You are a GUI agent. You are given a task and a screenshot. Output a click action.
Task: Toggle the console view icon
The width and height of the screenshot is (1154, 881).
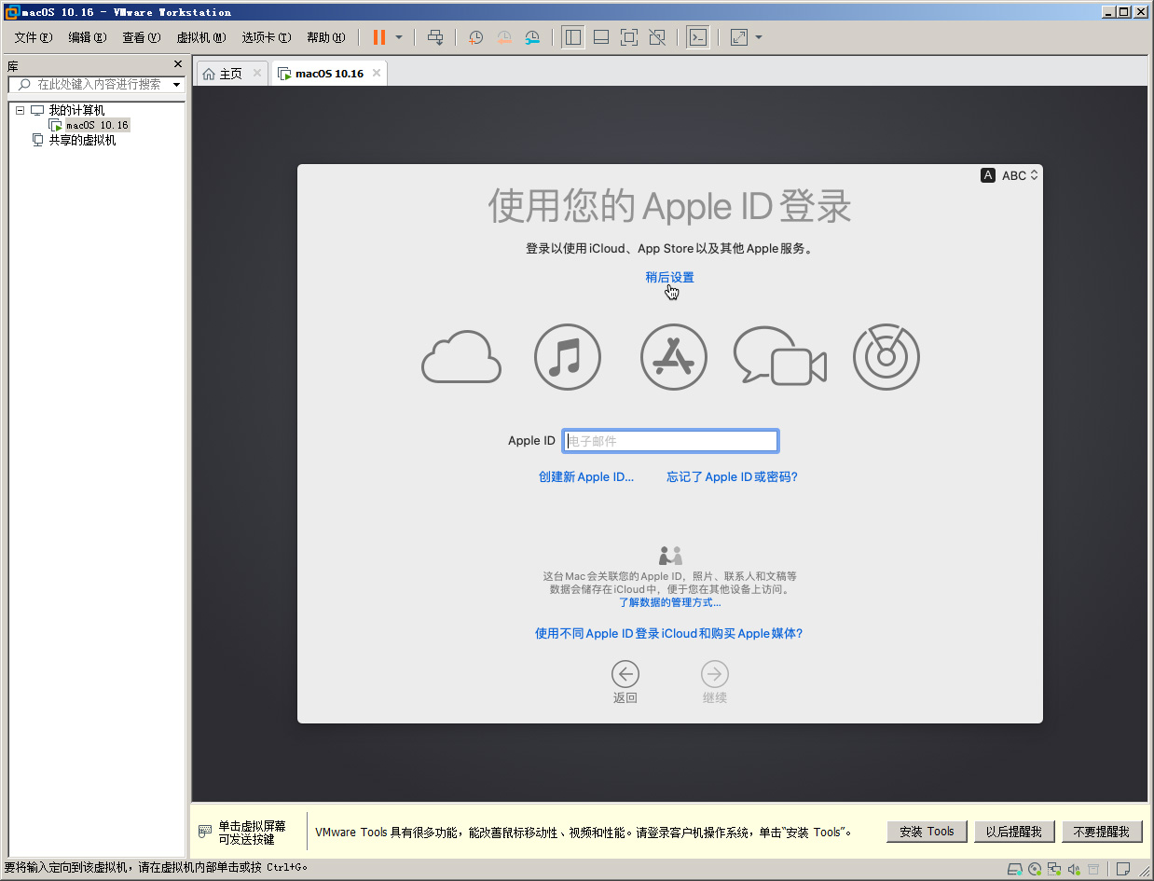point(697,37)
